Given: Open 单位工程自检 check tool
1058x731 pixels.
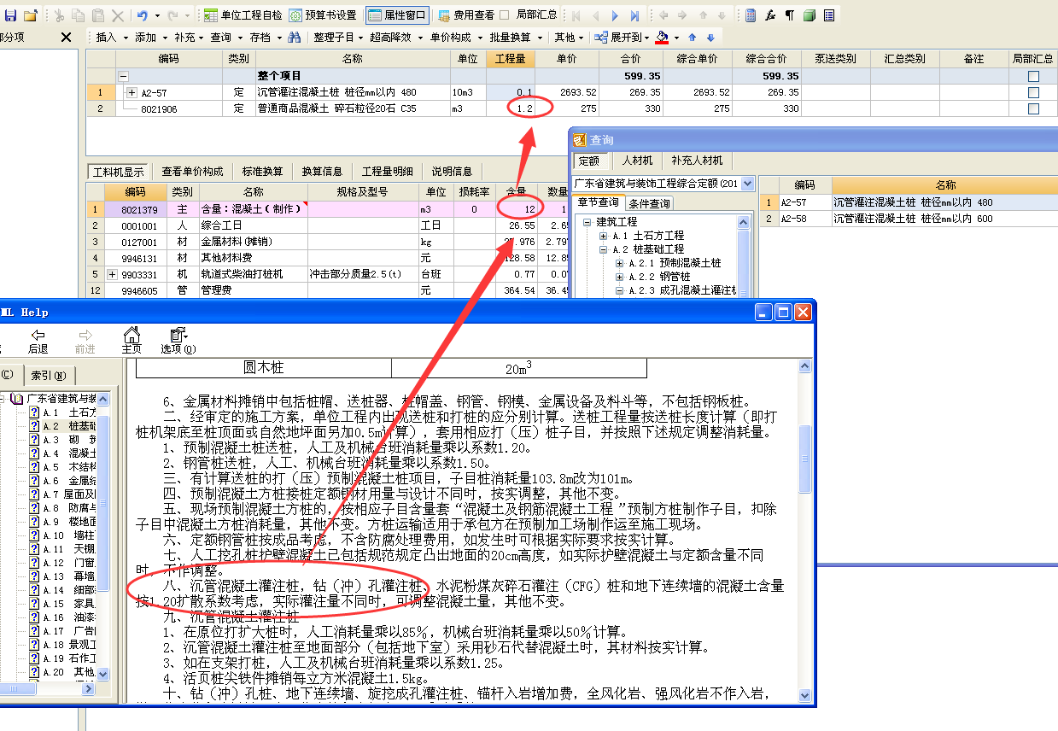Looking at the screenshot, I should pos(243,15).
